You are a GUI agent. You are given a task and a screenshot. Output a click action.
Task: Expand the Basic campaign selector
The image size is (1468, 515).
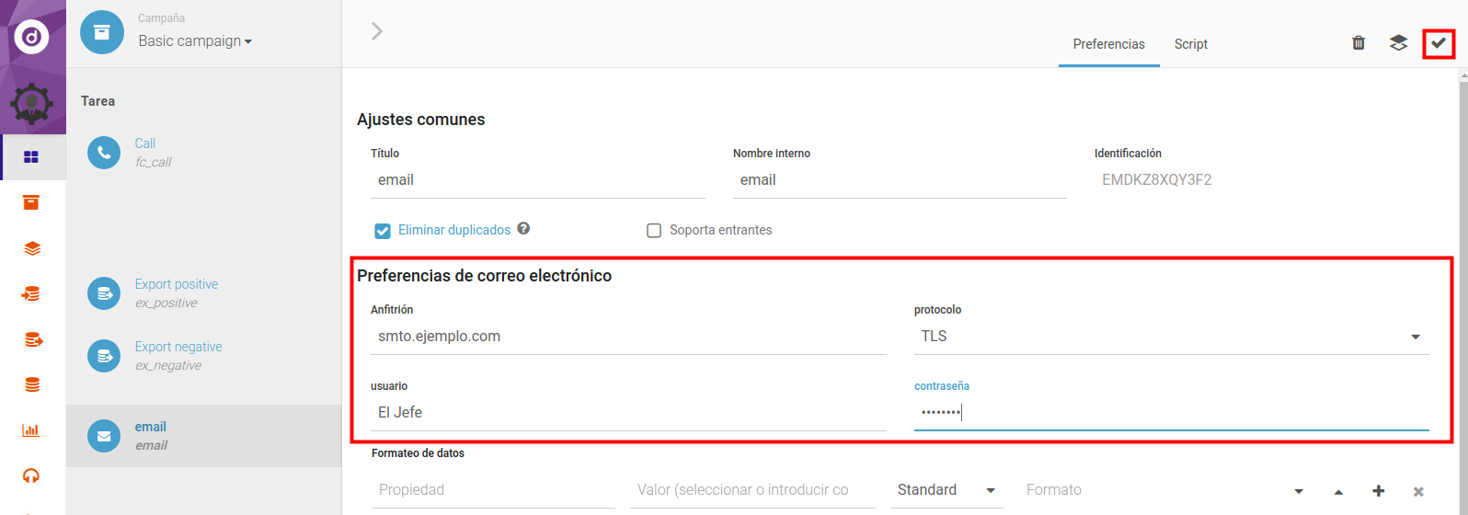click(x=195, y=41)
